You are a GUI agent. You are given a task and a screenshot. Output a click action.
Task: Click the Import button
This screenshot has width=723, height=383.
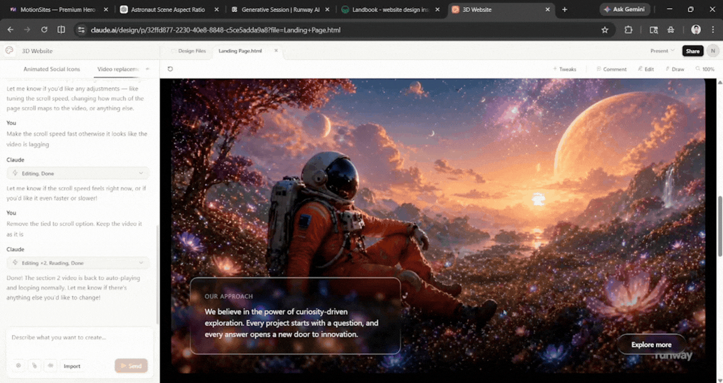72,366
